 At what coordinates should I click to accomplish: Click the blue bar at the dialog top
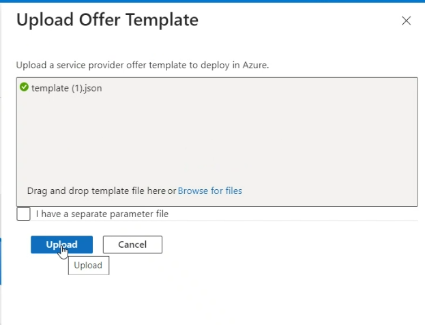point(213,1)
